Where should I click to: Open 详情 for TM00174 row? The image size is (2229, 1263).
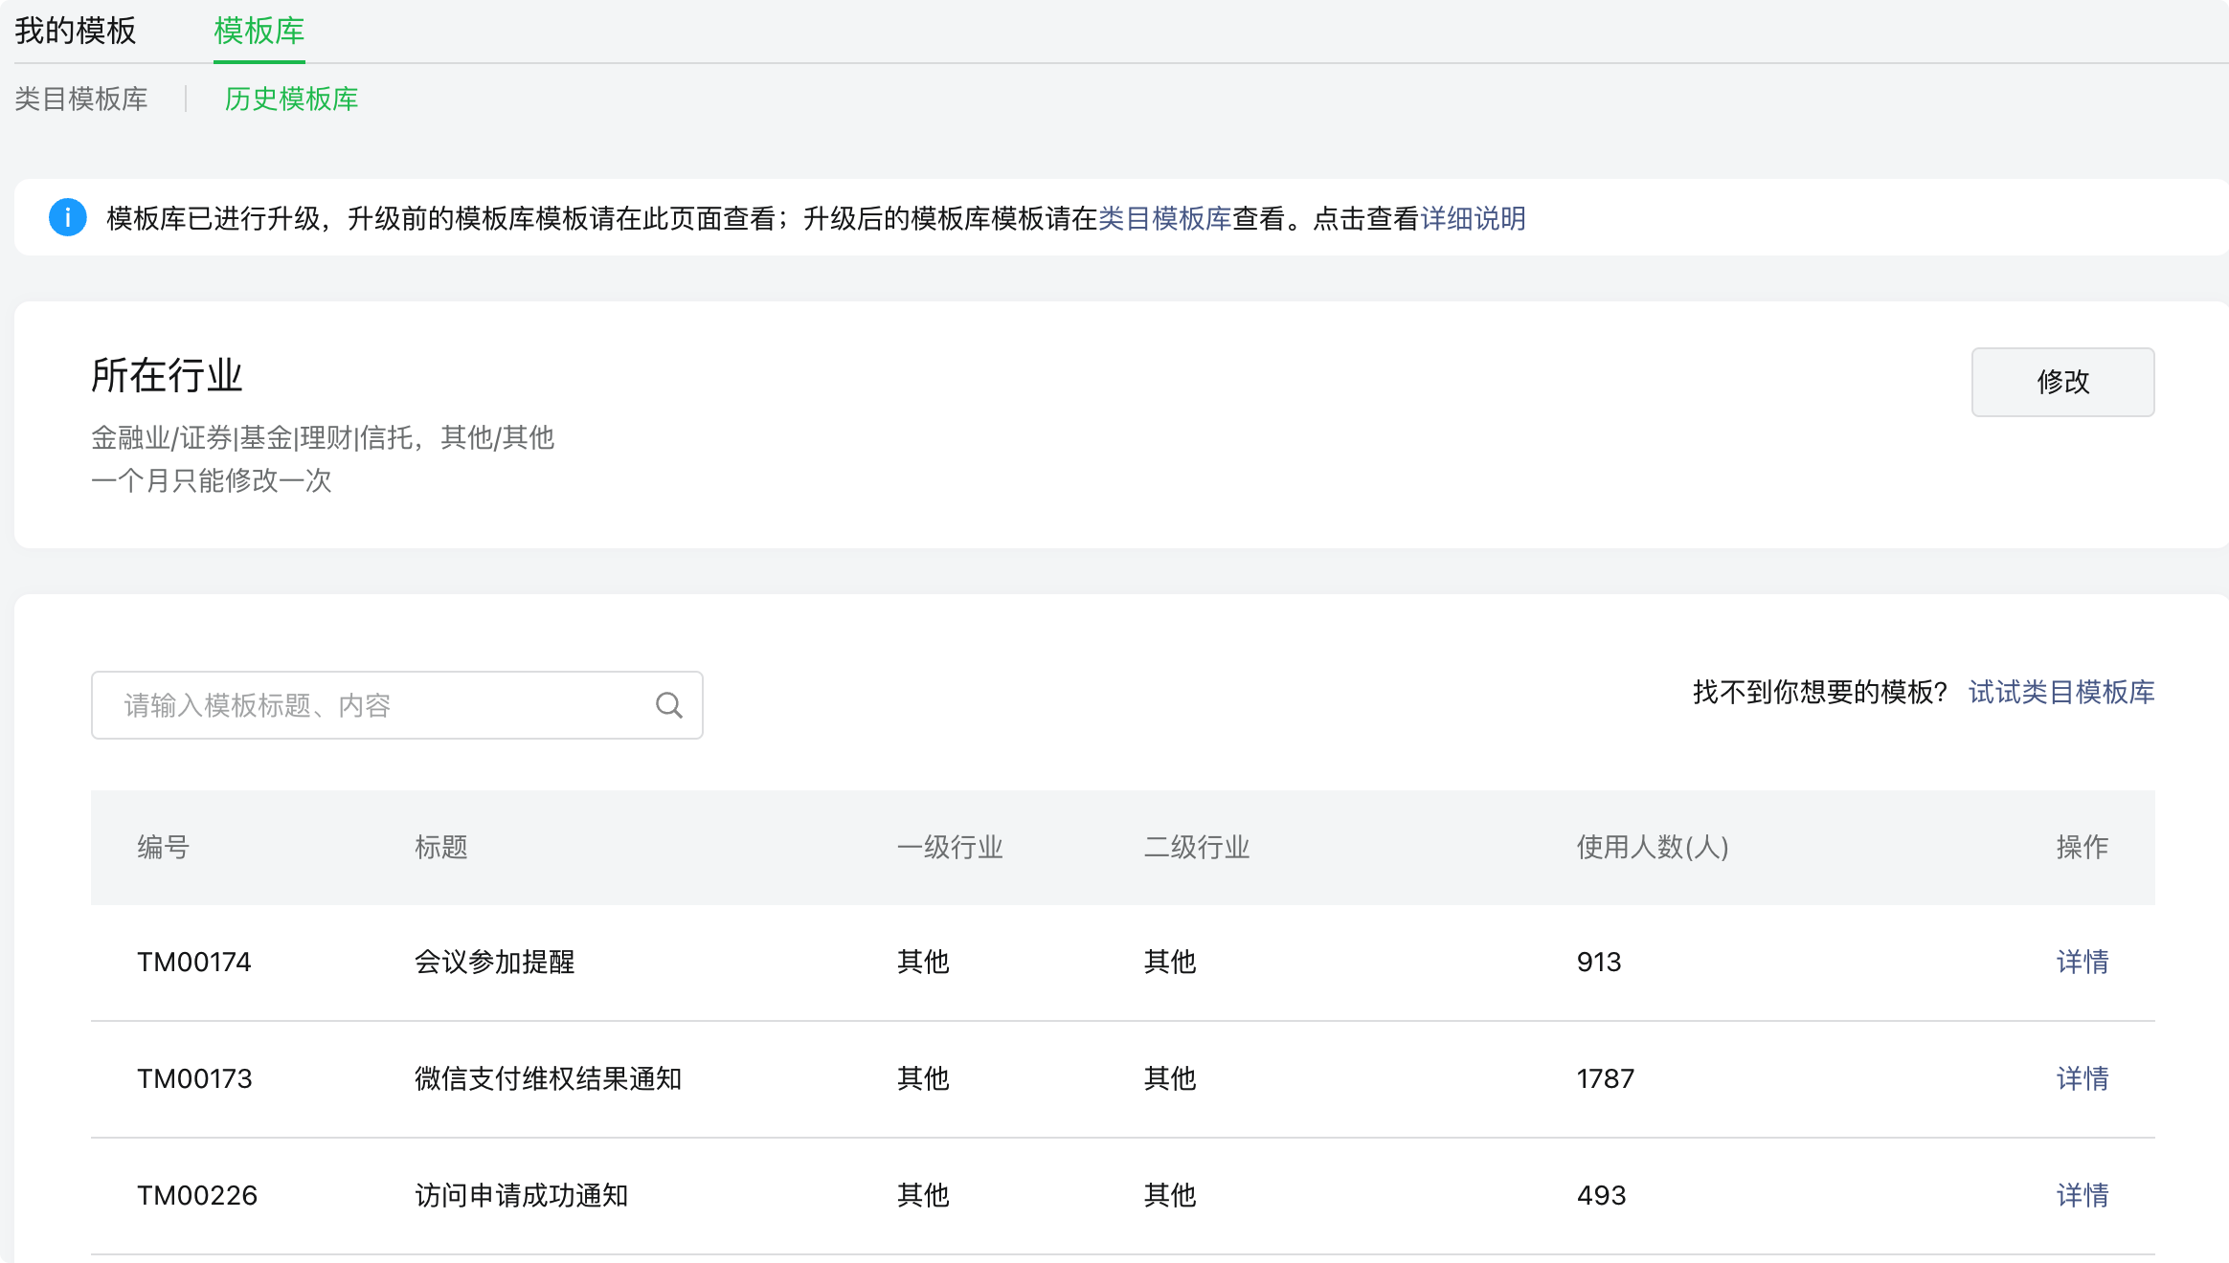2082,962
